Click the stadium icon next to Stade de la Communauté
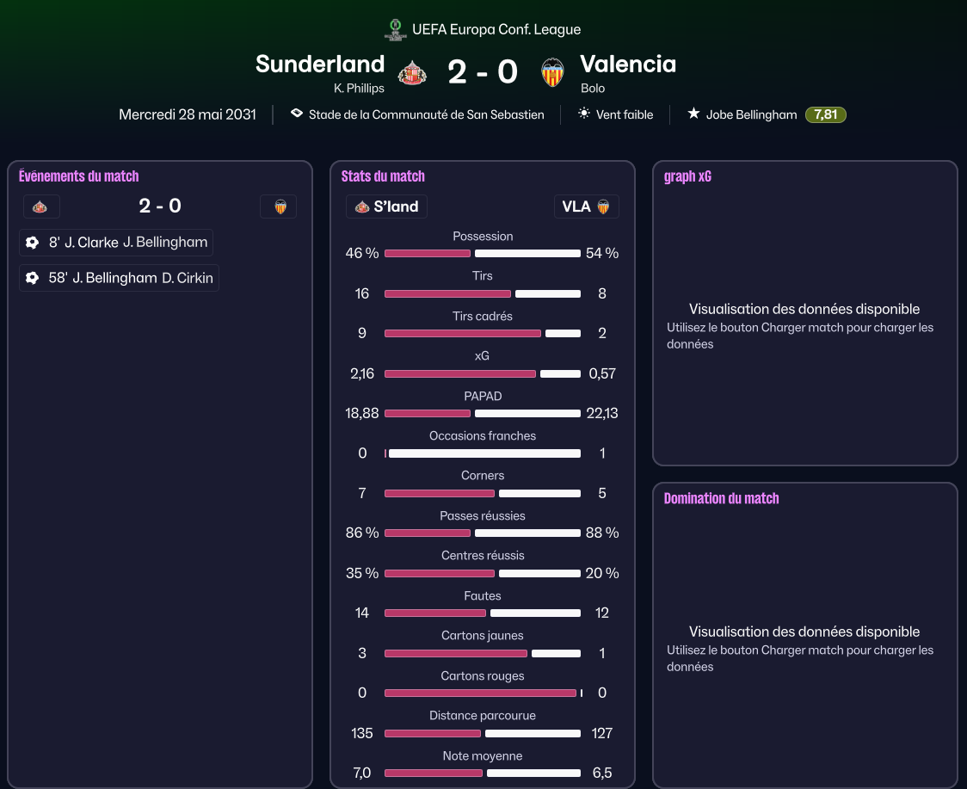 point(297,114)
